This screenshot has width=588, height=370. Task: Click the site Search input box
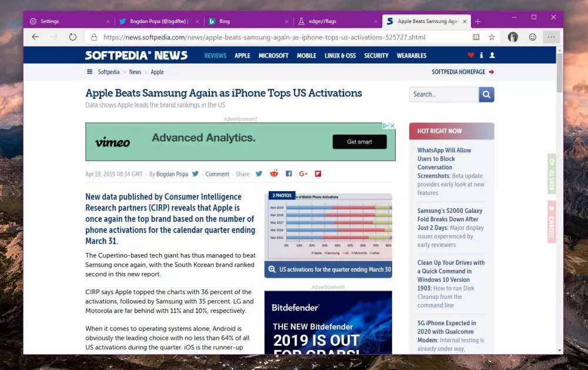(444, 95)
